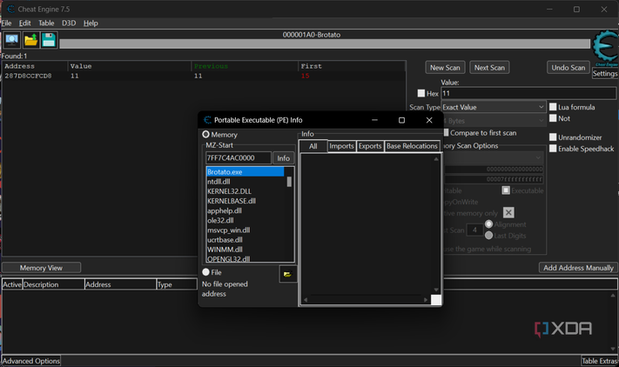Open the value type Bytes dropdown
This screenshot has width=619, height=367.
pos(495,121)
